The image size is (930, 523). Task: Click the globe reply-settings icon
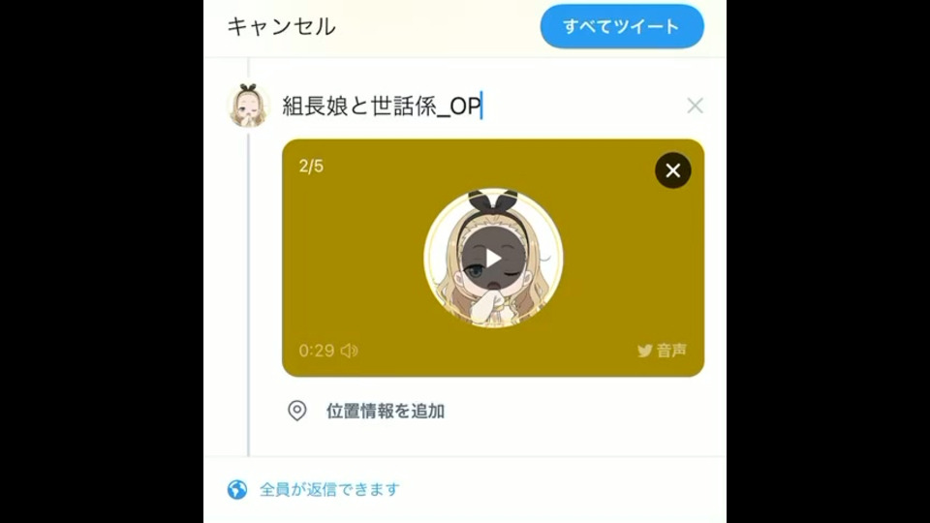(237, 489)
